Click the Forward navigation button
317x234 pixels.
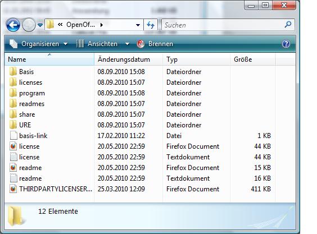[29, 25]
